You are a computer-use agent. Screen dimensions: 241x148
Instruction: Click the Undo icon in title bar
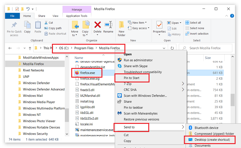(x=28, y=9)
